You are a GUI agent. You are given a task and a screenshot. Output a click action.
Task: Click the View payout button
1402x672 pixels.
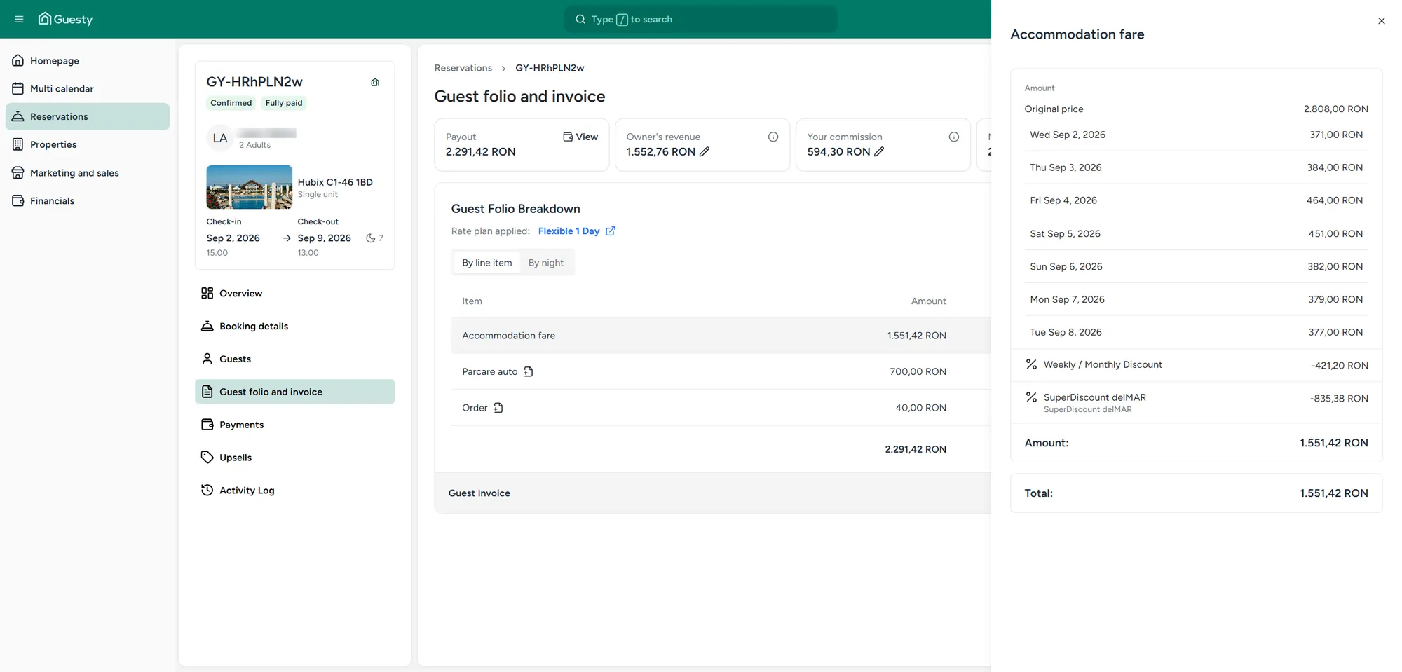(580, 137)
